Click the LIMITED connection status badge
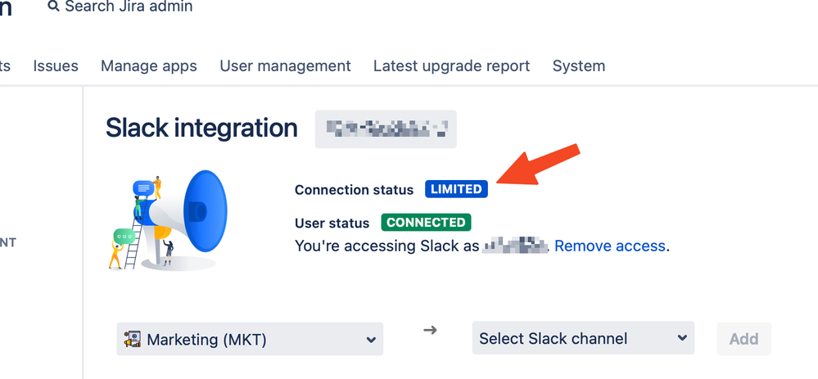Screen dimensions: 818x379 click(456, 189)
